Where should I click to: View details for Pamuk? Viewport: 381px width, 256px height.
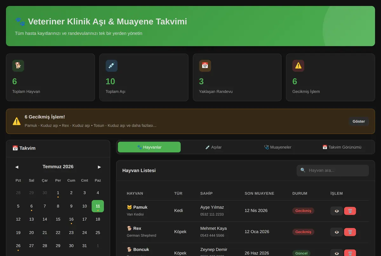[337, 211]
